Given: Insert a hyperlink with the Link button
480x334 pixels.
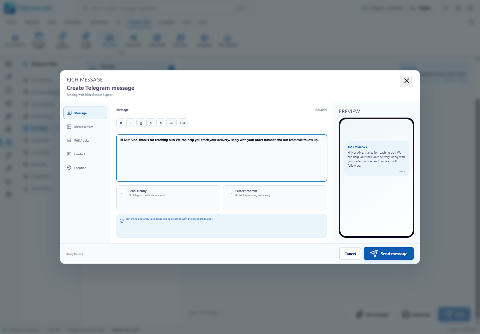Looking at the screenshot, I should [183, 123].
